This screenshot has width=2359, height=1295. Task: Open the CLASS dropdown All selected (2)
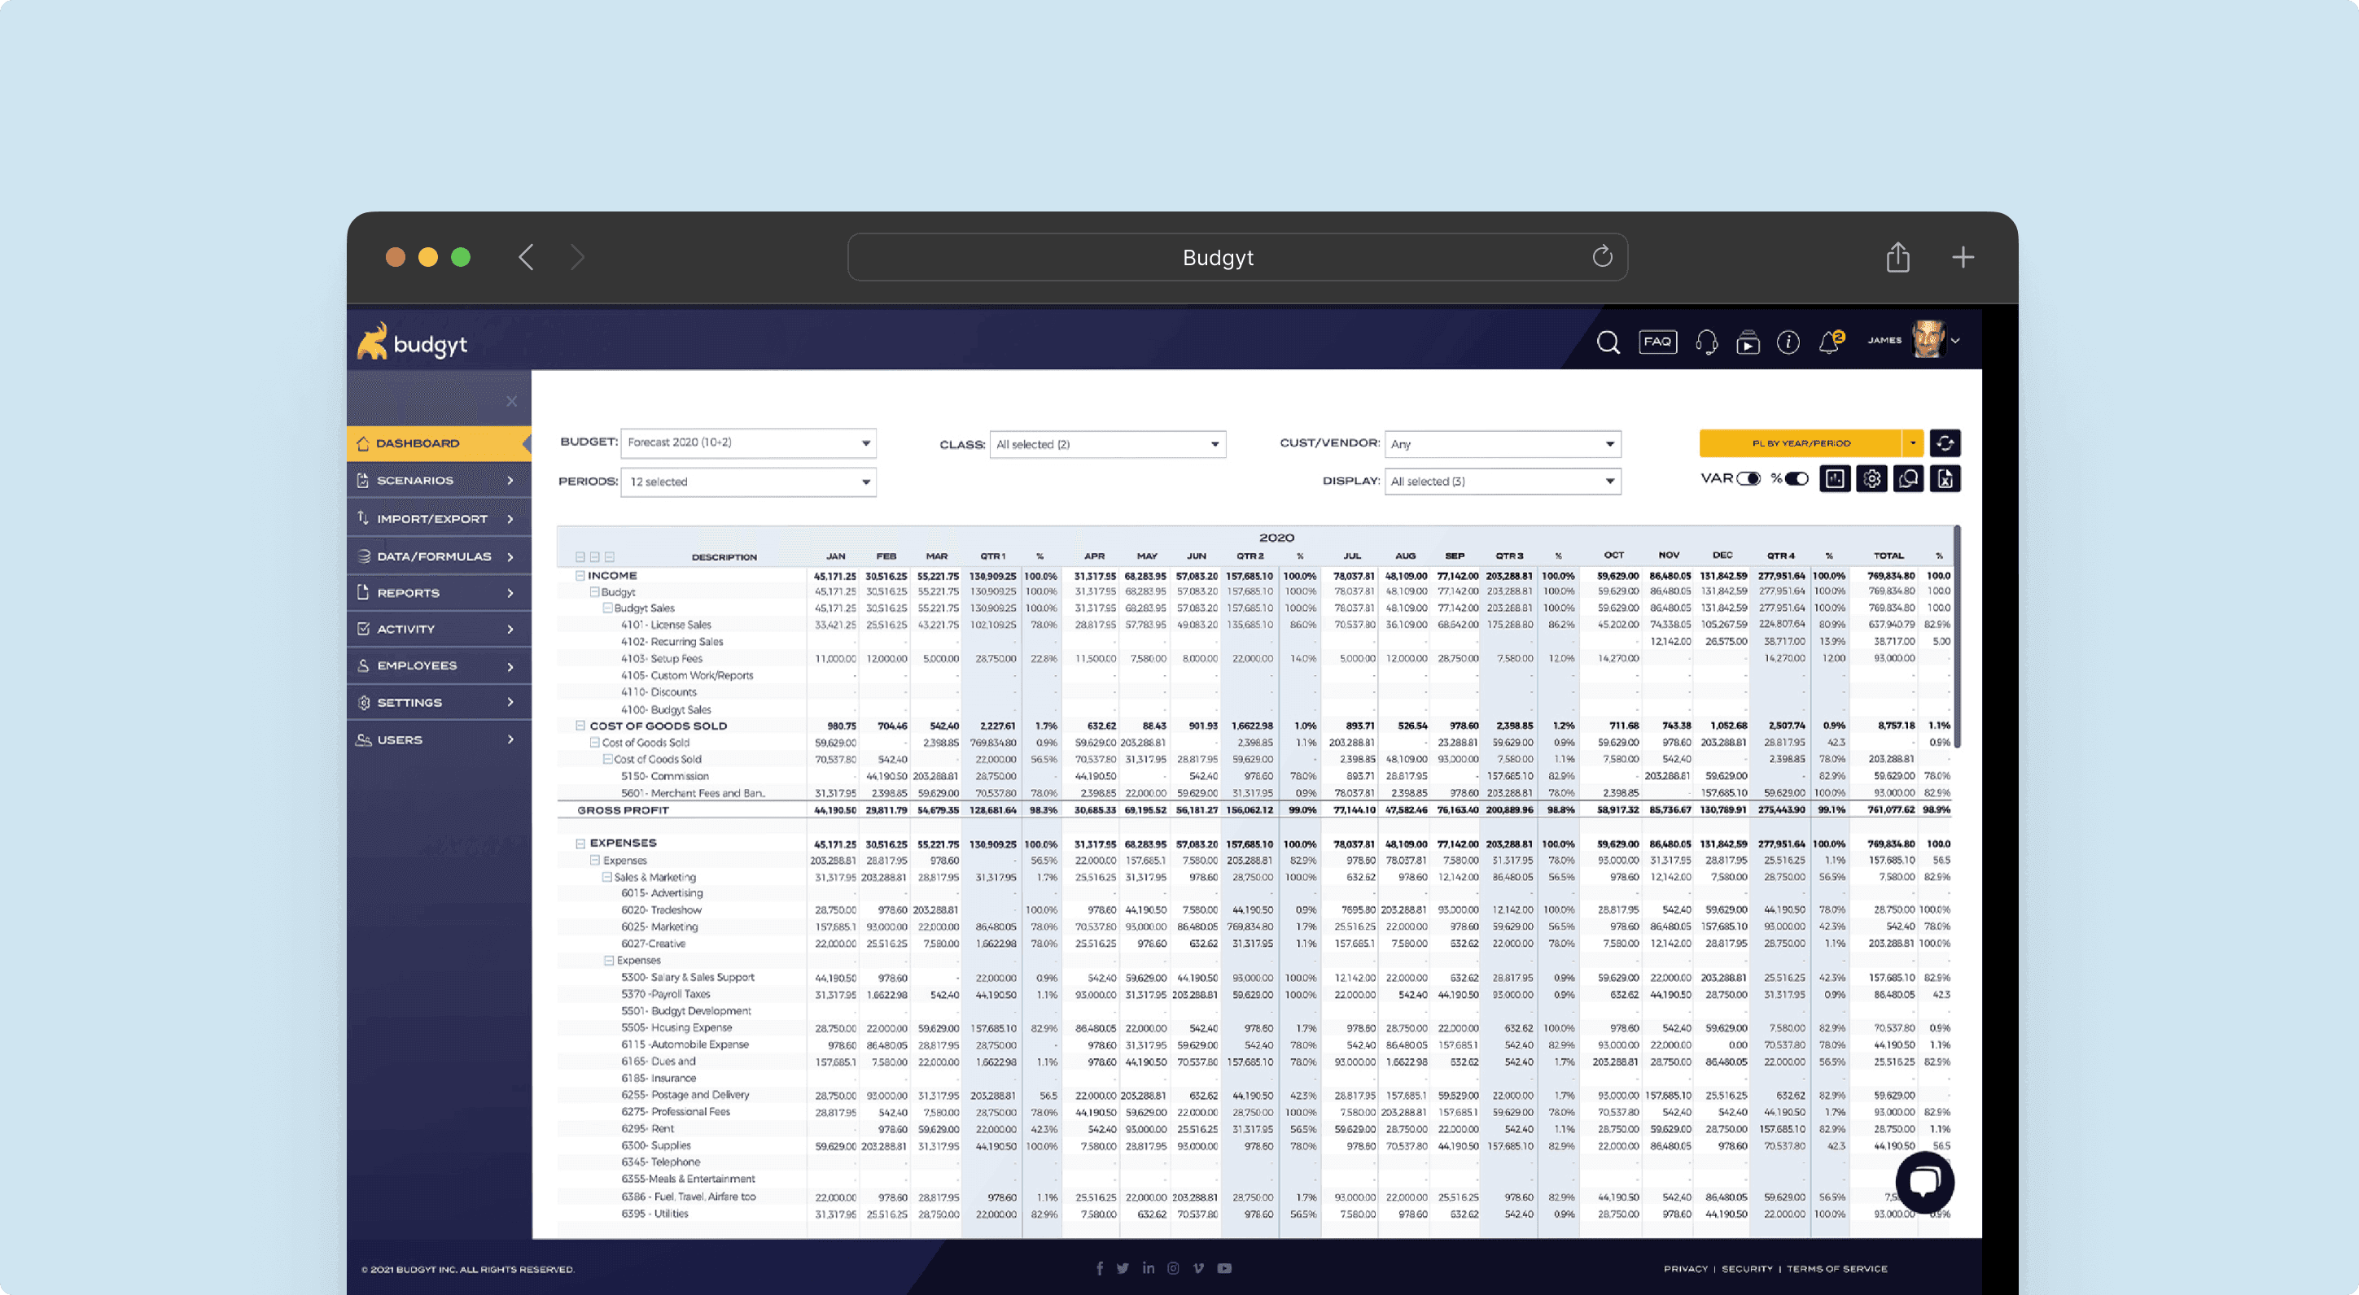[1107, 445]
